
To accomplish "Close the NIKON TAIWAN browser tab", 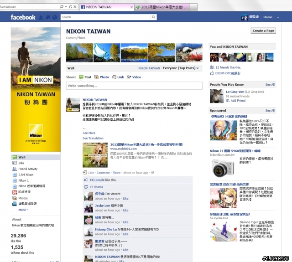I will coord(131,7).
